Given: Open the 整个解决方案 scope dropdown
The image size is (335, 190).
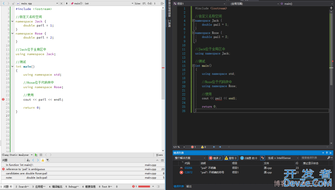Looking at the screenshot, I should tap(190, 158).
